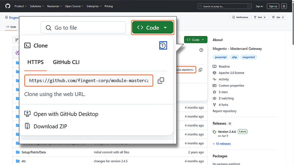Click the copy icon next to module-mastercard name
The image size is (294, 165).
[x=200, y=69]
